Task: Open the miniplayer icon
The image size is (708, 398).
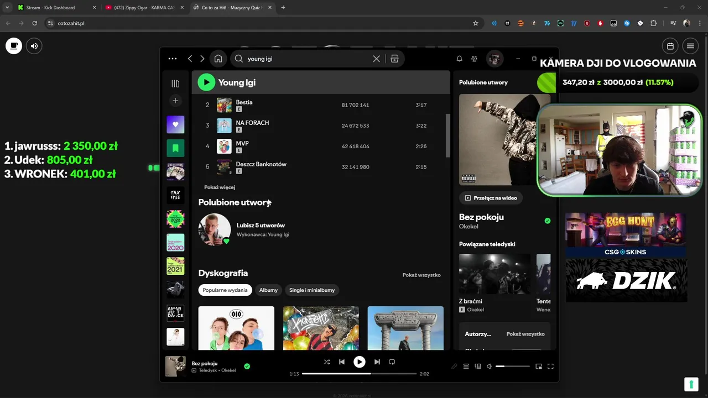Action: (539, 366)
